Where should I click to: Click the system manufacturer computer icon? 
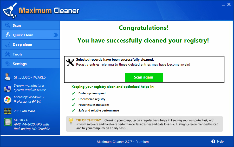point(7,88)
